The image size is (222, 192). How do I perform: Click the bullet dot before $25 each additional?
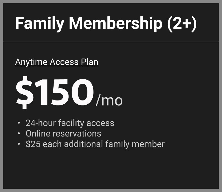coord(19,144)
